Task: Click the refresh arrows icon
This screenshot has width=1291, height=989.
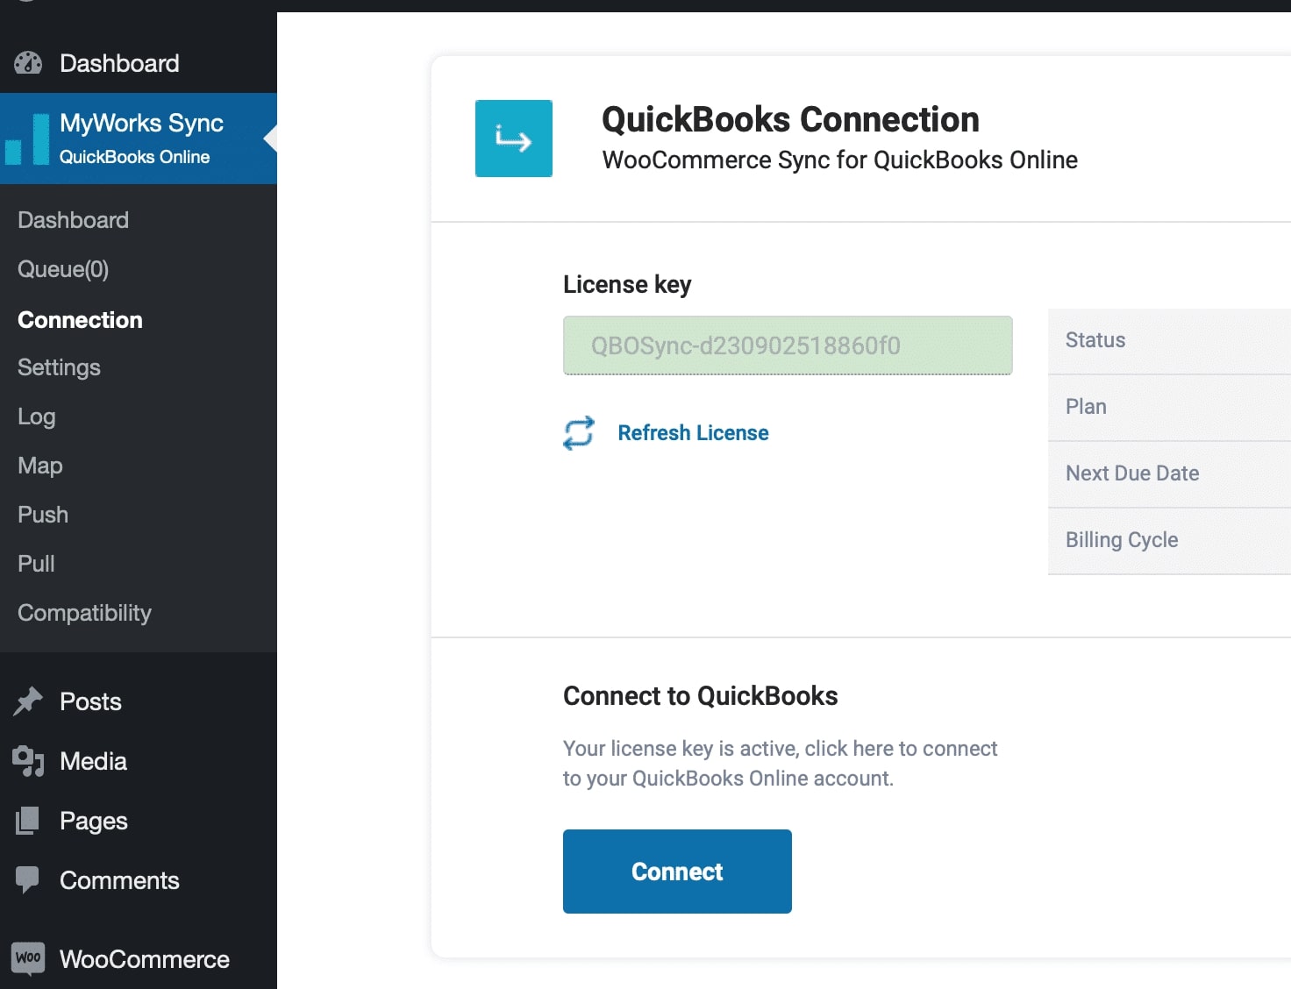Action: tap(579, 433)
